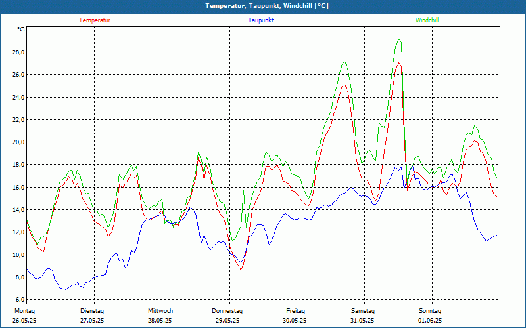Image resolution: width=526 pixels, height=328 pixels.
Task: Click the red Temperatur legend label
Action: [95, 20]
